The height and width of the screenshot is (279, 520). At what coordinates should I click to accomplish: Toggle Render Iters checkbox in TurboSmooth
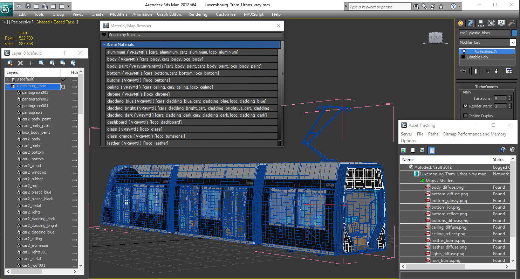[x=465, y=106]
